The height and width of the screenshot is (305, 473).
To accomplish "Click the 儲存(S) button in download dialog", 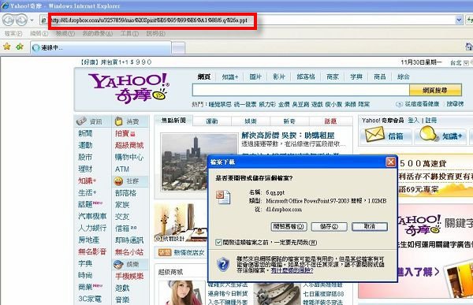I will (x=329, y=226).
